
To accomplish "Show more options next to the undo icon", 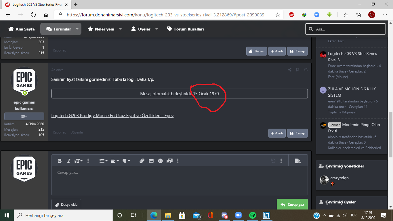I will 281,161.
